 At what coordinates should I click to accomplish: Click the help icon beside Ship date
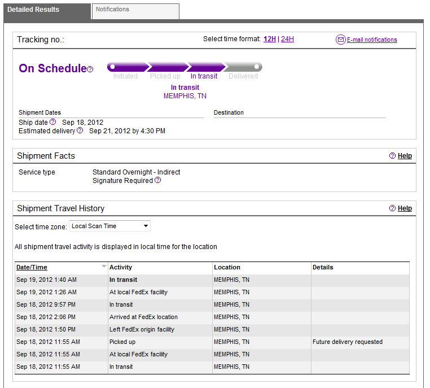coord(53,121)
